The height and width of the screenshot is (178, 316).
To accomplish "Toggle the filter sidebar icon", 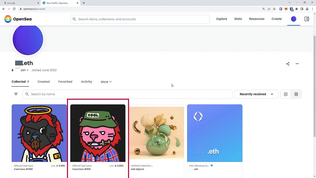I will point(16,94).
